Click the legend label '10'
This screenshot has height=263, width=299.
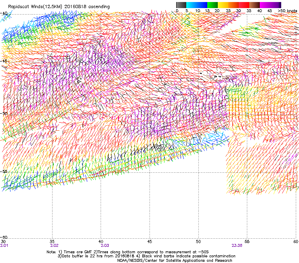(198, 11)
